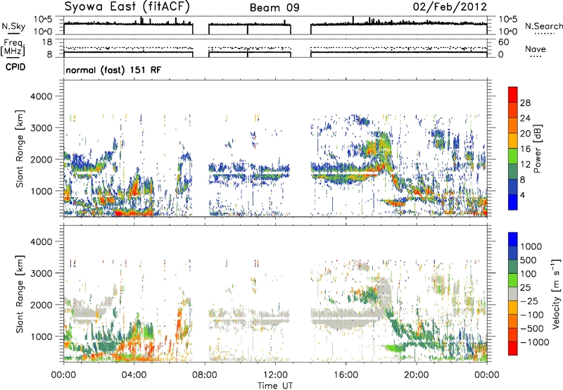Click the dotted line sample under Nave
Image resolution: width=563 pixels, height=390 pixels.
[x=536, y=56]
